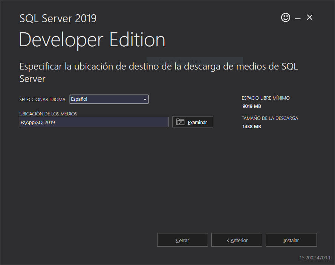This screenshot has width=335, height=265.
Task: Open the send-a-smile feedback face in title bar
Action: 286,17
